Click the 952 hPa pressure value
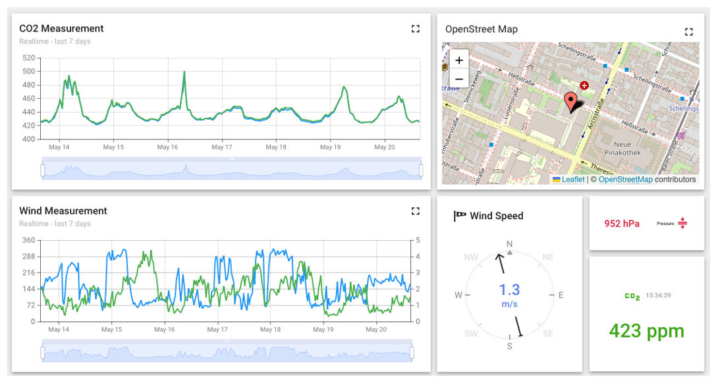Screen dimensions: 718x383 coord(622,224)
